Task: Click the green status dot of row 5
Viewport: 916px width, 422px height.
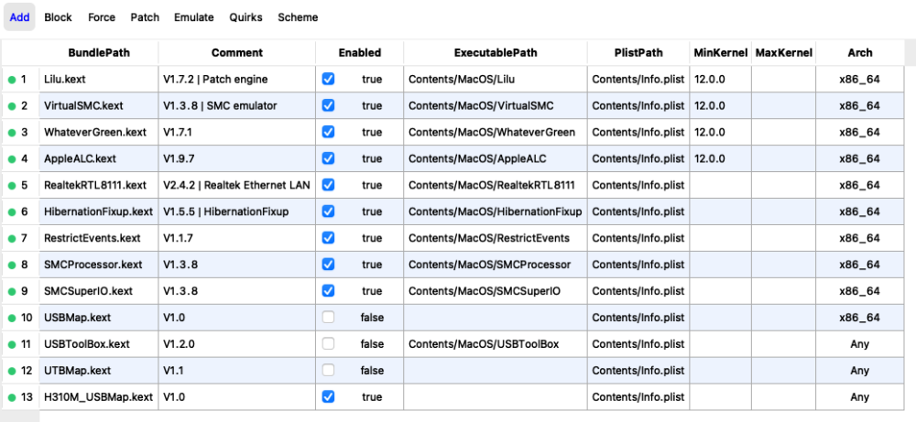Action: pyautogui.click(x=12, y=185)
